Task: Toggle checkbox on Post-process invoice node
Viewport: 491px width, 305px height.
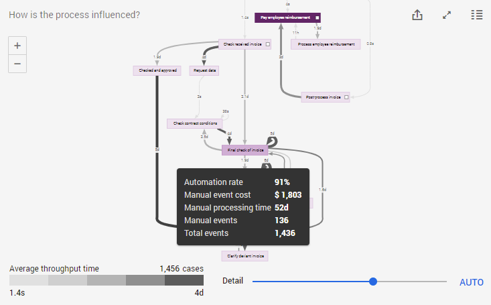Action: tap(347, 97)
